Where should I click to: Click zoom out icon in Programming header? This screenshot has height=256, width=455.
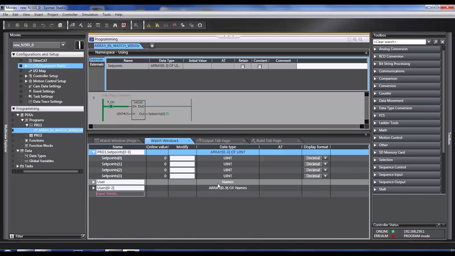tap(360, 39)
